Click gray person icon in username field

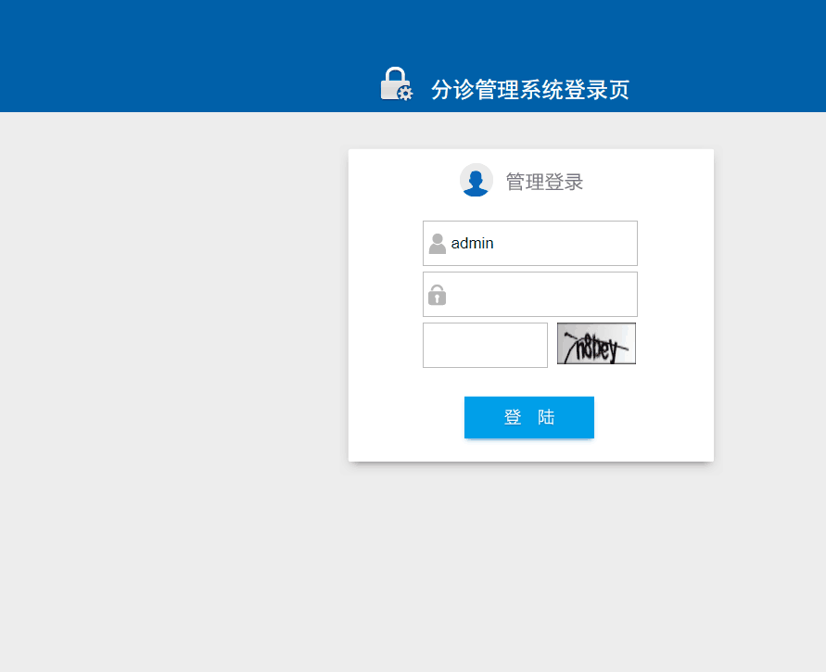(438, 244)
